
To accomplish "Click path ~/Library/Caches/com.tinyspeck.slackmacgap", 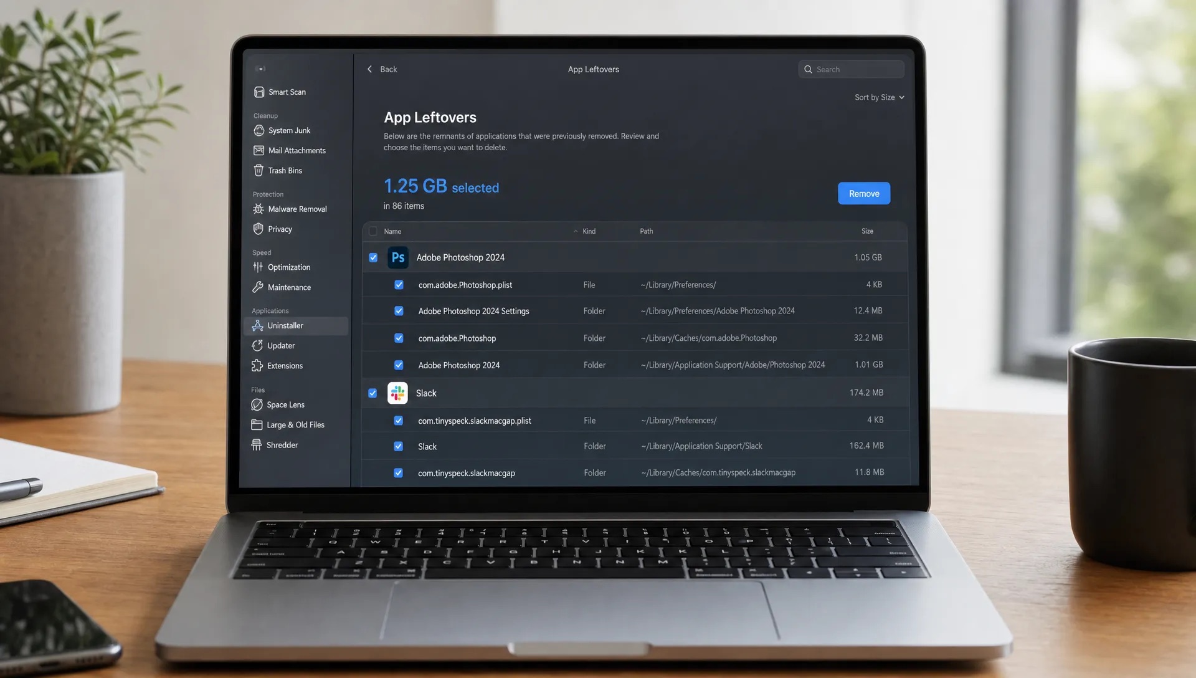I will coord(718,472).
